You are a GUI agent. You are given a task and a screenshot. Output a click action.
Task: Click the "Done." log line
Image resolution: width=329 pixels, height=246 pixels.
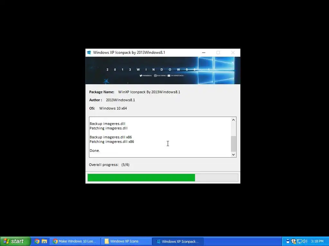click(x=95, y=151)
